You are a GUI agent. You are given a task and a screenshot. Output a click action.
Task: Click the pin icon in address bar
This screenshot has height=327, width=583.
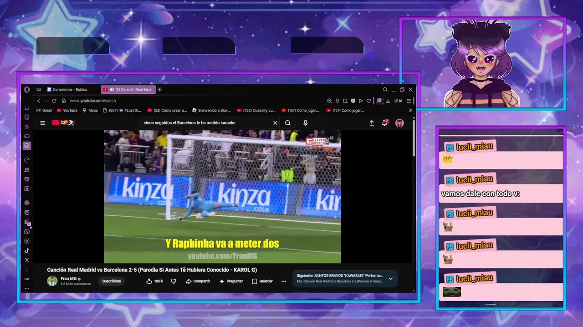pos(337,101)
